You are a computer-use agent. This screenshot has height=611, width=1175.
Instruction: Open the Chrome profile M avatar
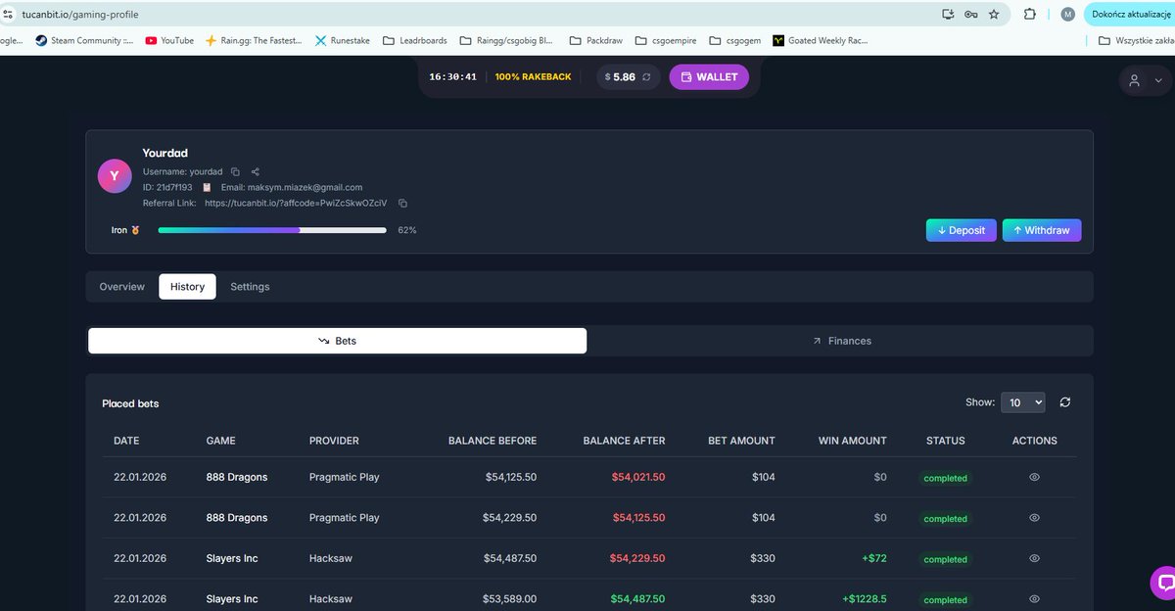[x=1067, y=14]
